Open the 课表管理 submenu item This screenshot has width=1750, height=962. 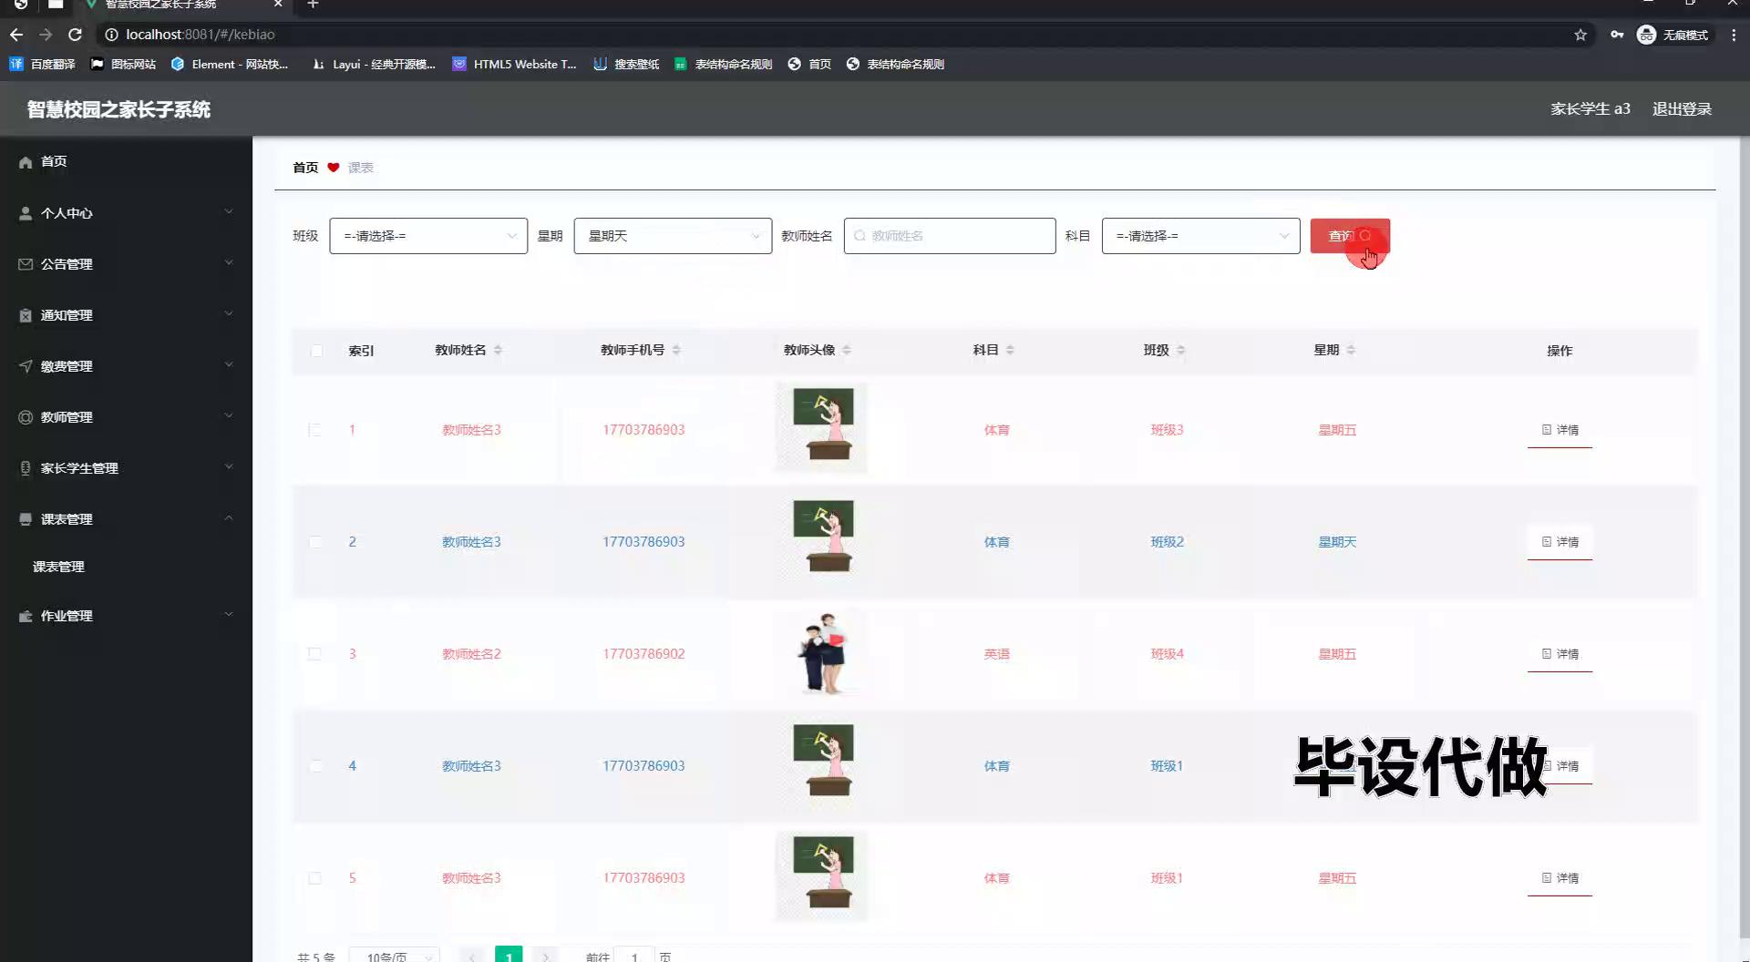(x=58, y=567)
